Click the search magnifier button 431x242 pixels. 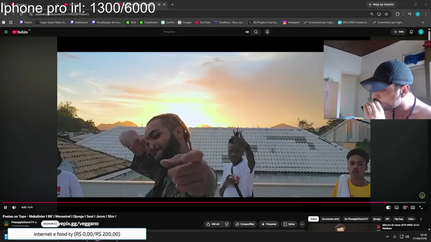(256, 32)
